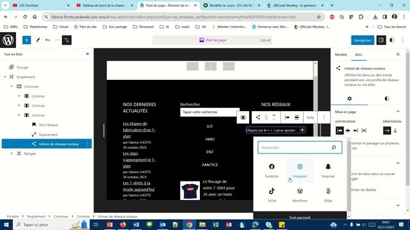Add the TikTok social icon

pos(272,195)
